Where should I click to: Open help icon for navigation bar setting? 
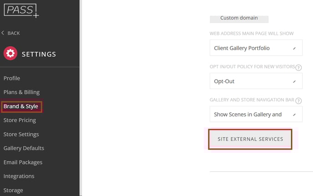tap(298, 101)
